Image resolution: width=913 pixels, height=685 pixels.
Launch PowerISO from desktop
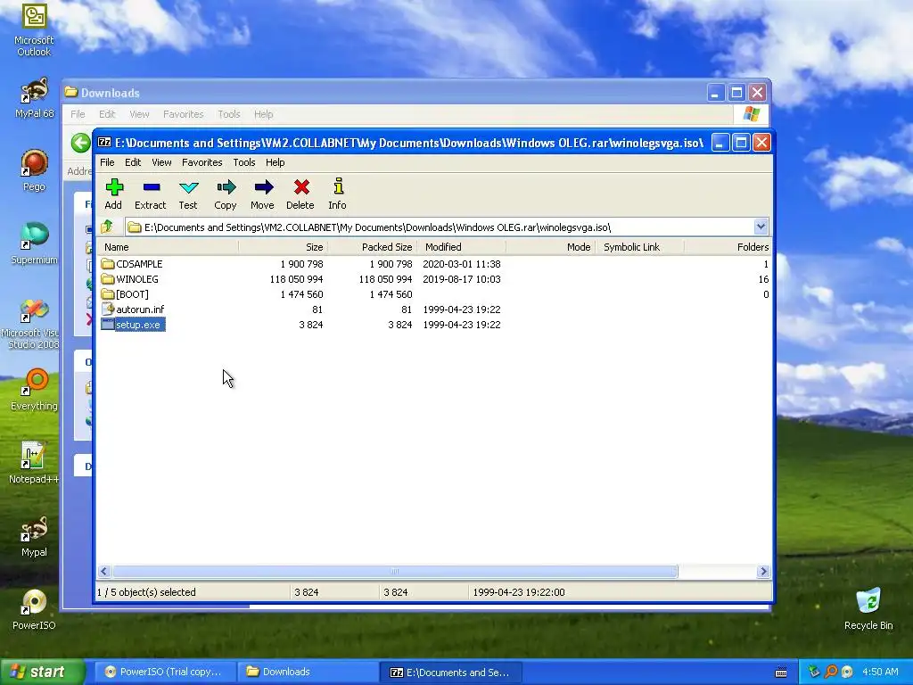[34, 610]
